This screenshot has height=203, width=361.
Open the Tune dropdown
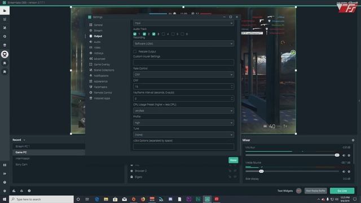(x=183, y=135)
